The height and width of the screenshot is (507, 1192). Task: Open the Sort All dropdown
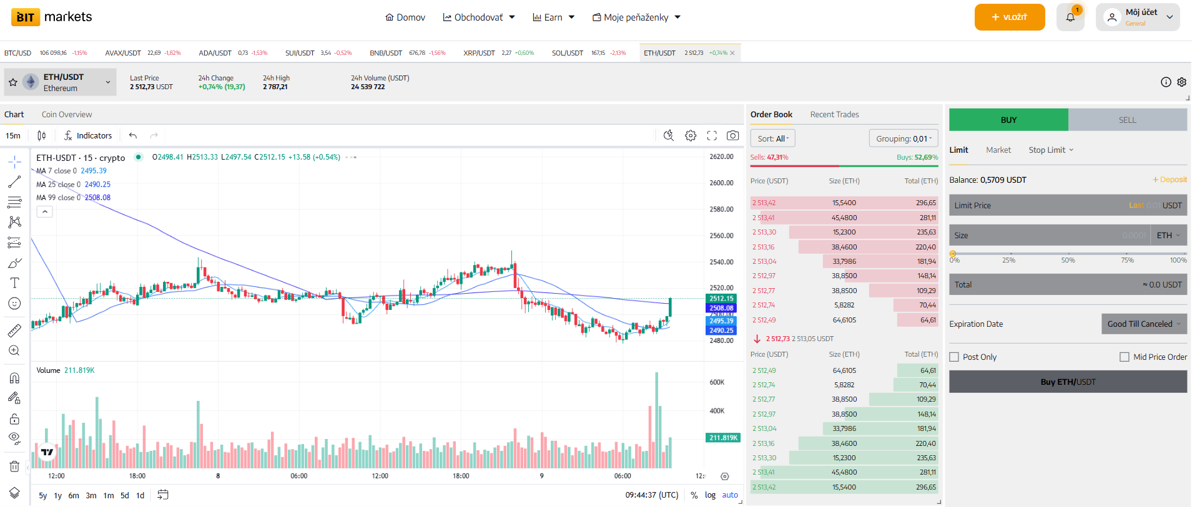coord(772,138)
